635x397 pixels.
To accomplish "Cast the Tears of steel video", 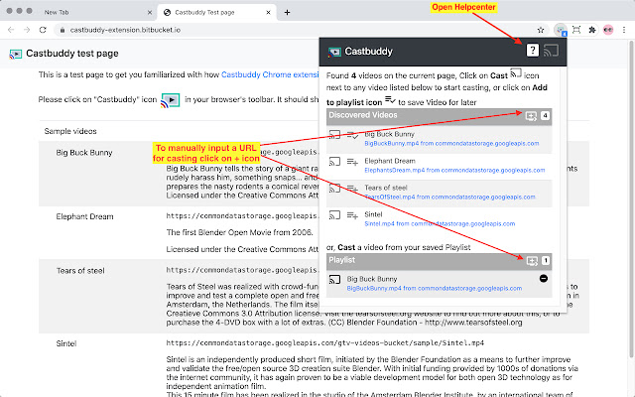I will [334, 189].
